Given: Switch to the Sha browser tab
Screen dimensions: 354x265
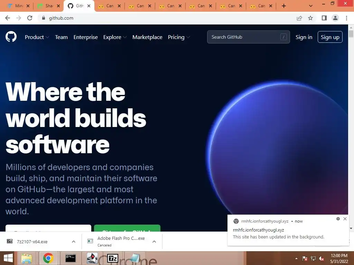Looking at the screenshot, I should tap(46, 6).
